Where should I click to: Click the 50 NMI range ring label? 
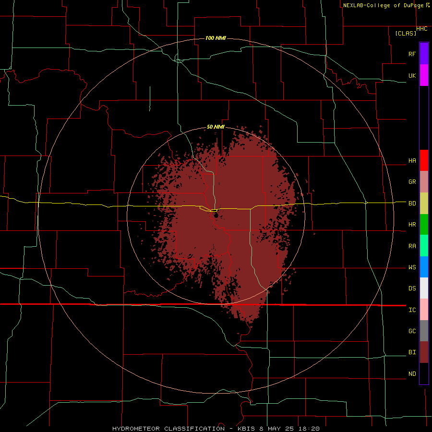pos(216,127)
